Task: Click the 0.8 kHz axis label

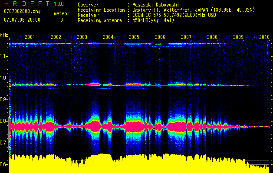Action: [4, 121]
